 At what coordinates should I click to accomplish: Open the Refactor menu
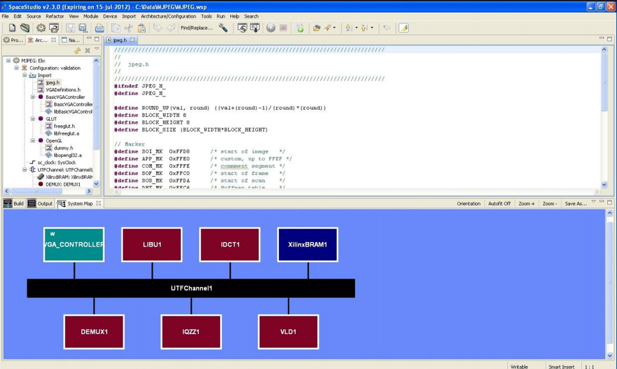pos(55,17)
